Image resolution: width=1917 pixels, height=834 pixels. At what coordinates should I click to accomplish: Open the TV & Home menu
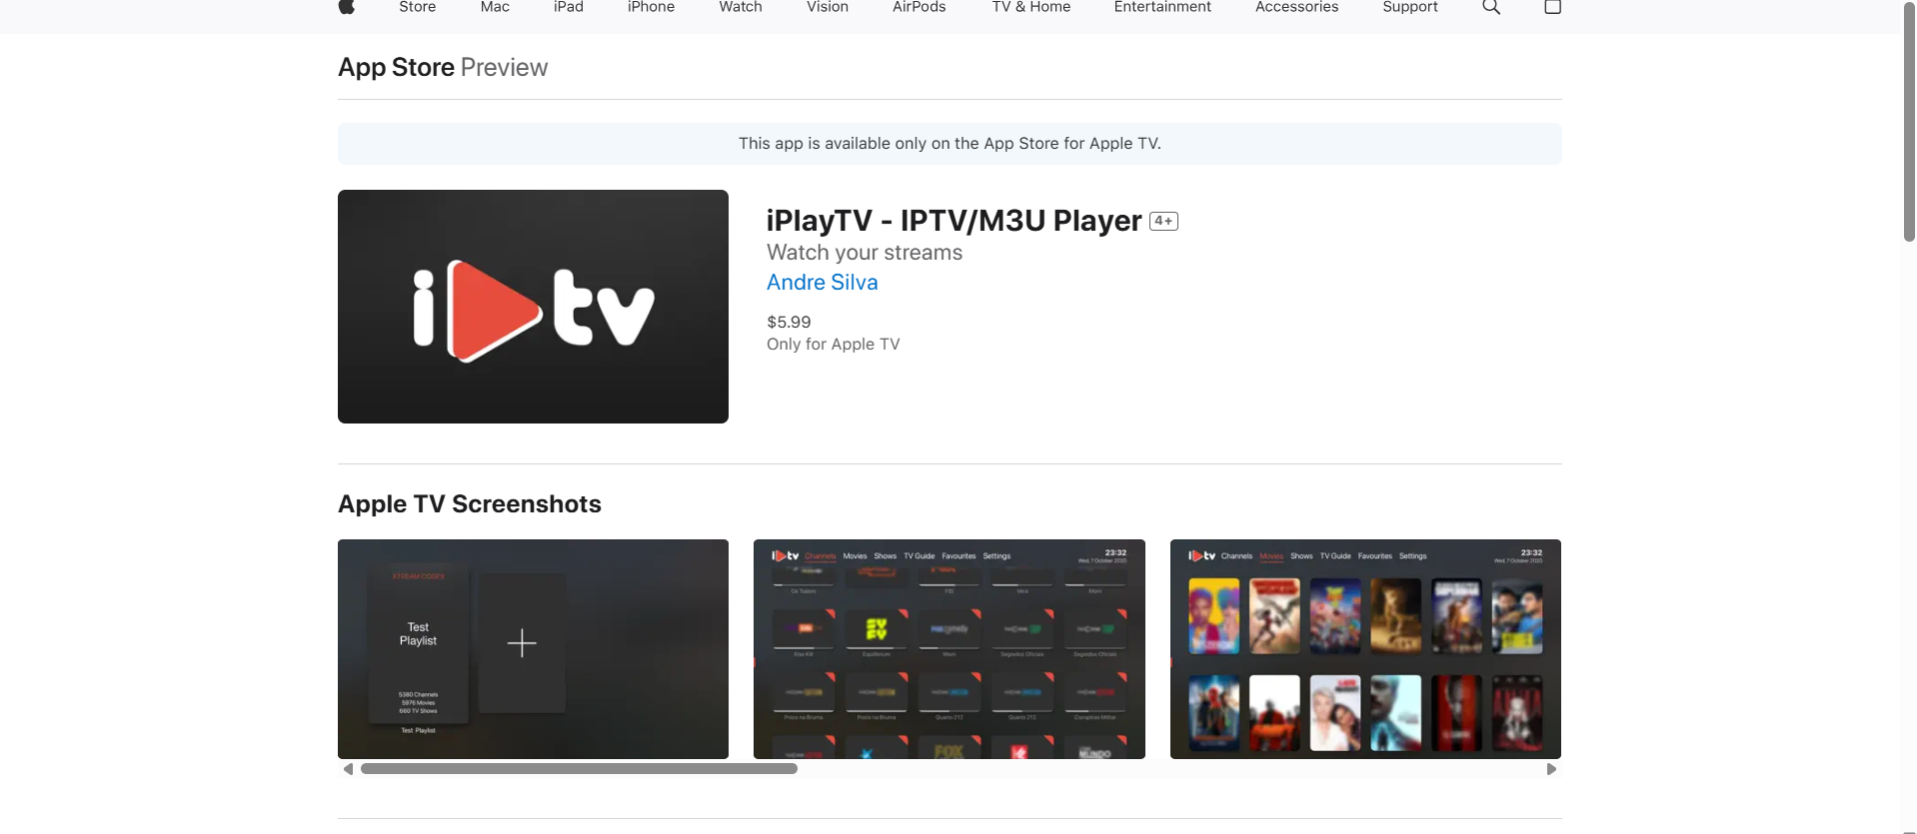[1031, 7]
